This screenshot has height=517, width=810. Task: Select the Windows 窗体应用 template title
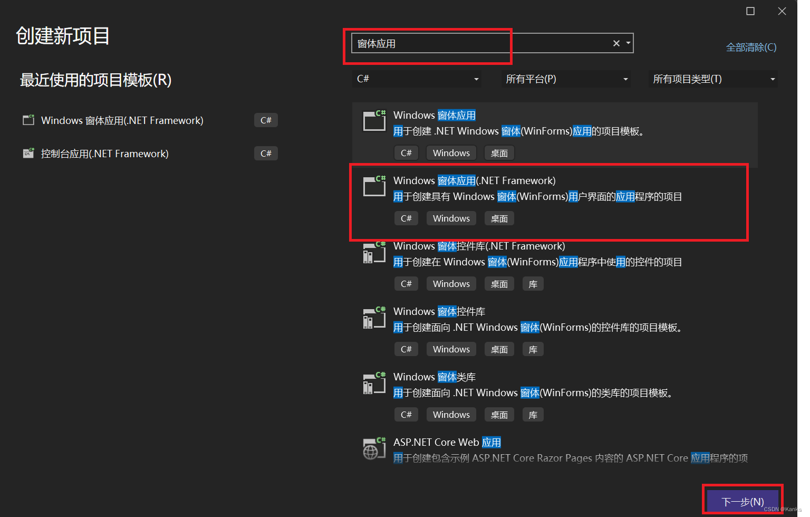pos(435,115)
